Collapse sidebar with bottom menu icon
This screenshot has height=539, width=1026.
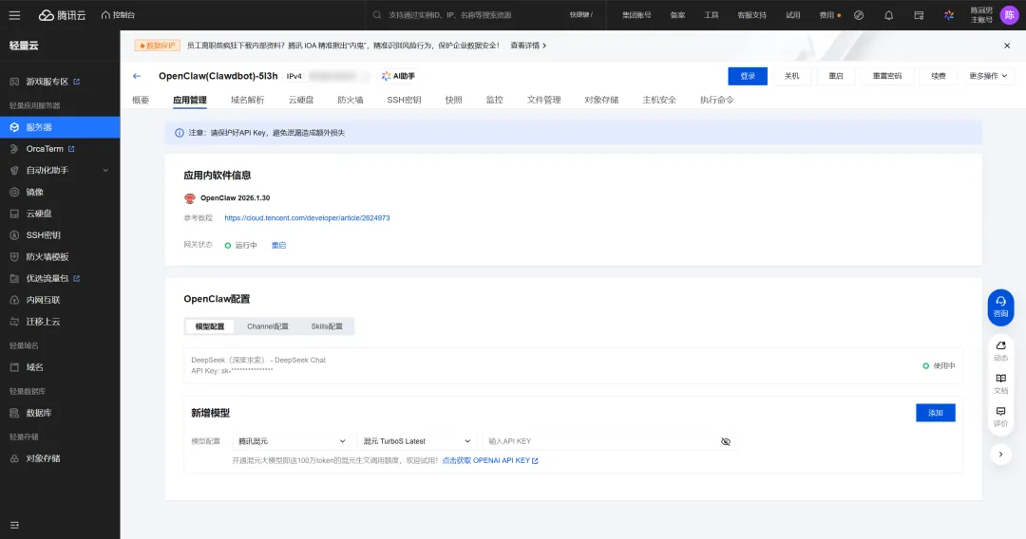click(x=14, y=526)
